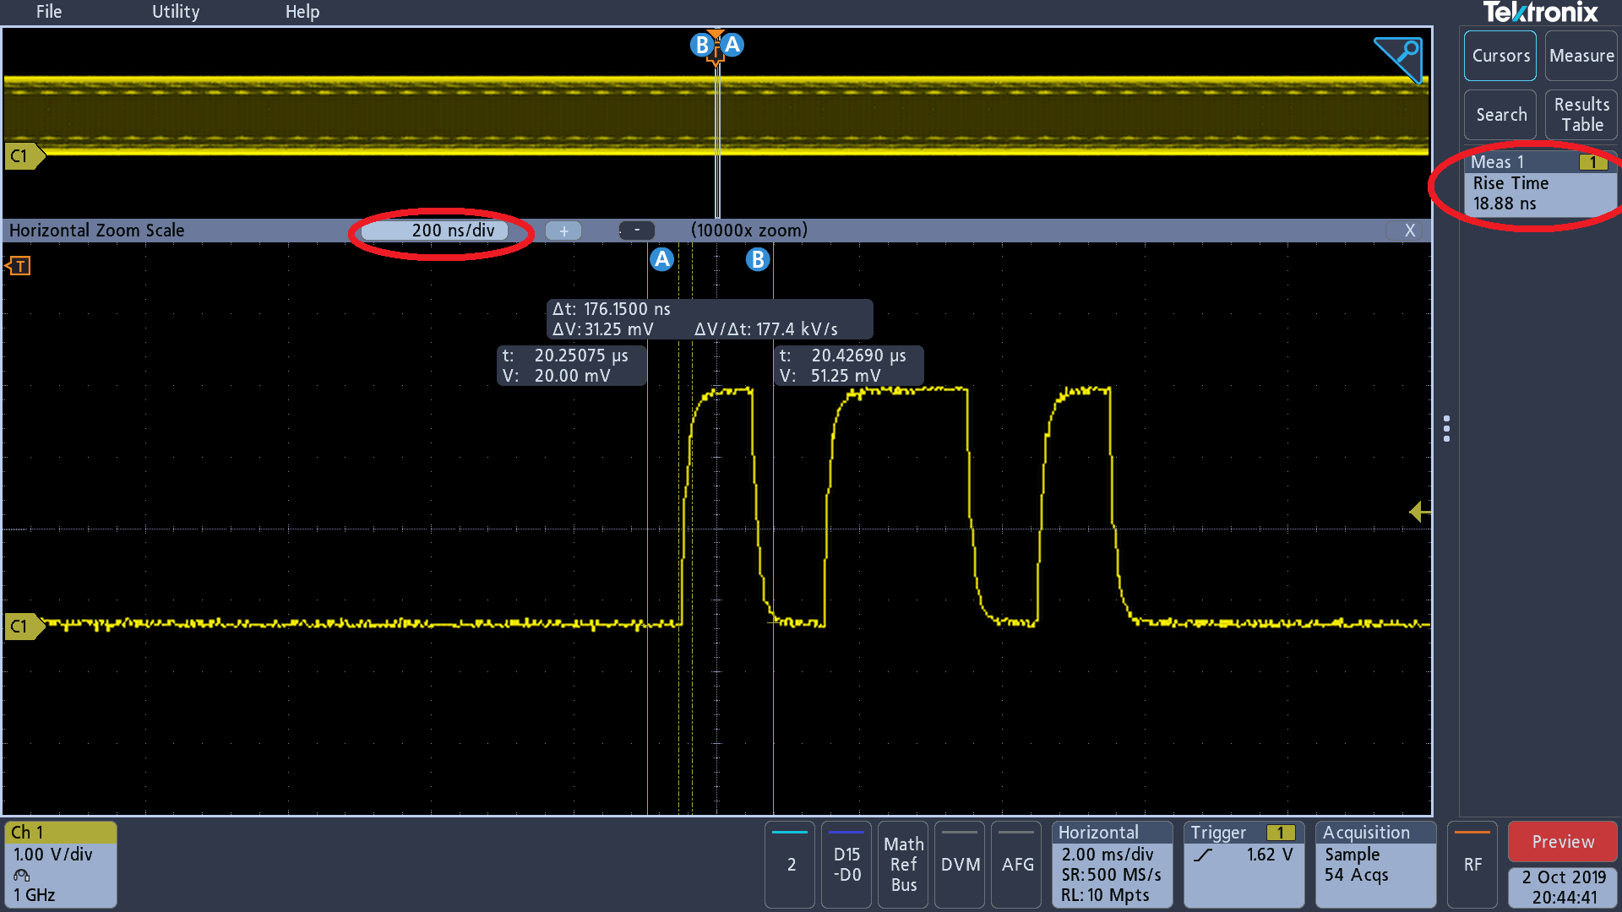Click the C1 channel ground marker
This screenshot has width=1622, height=912.
(22, 627)
